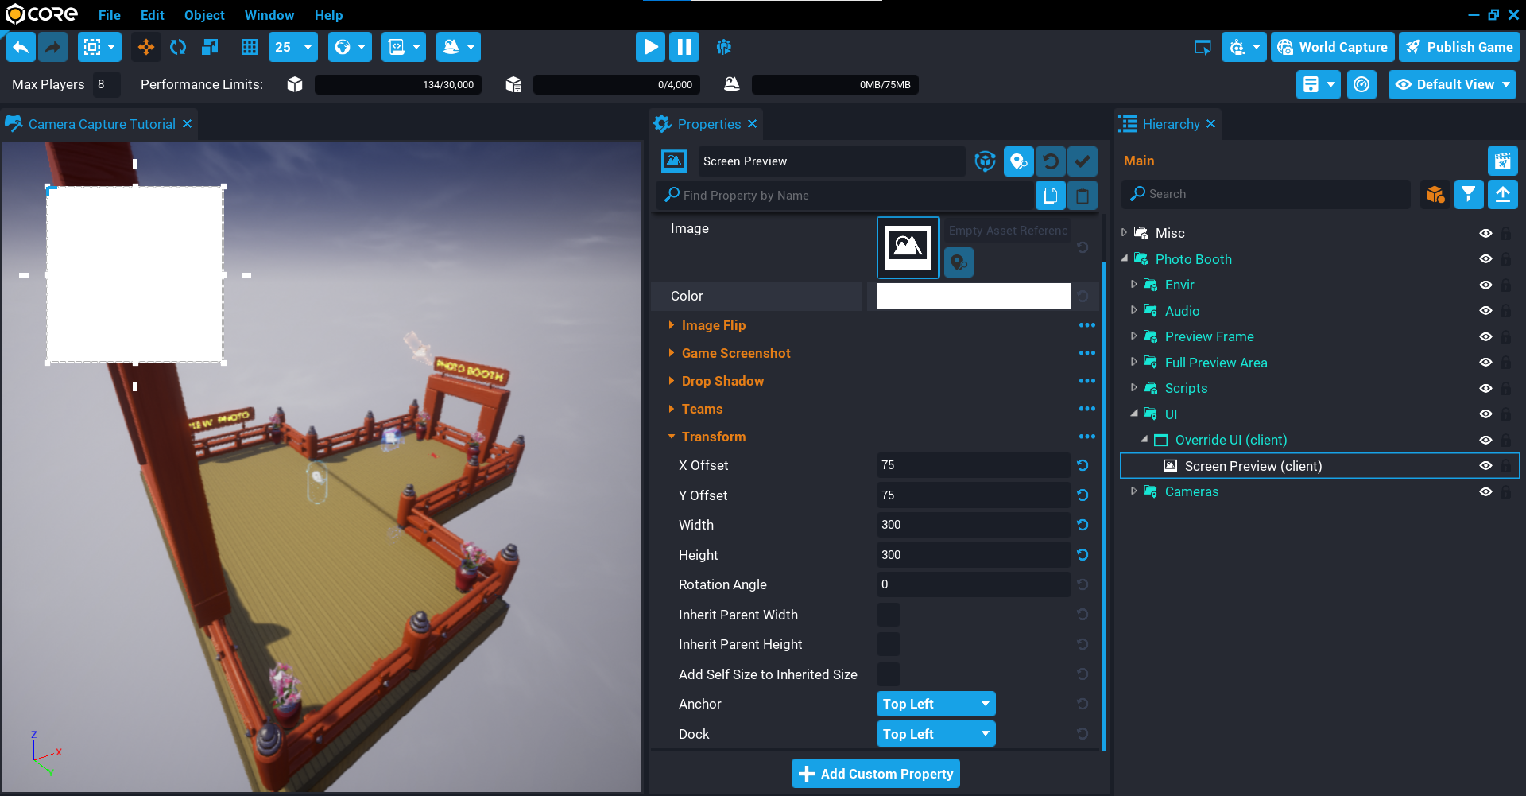This screenshot has height=796, width=1526.
Task: Click the undo arrow in the top-left toolbar
Action: [21, 47]
